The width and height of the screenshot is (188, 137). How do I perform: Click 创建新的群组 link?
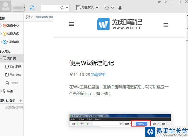click(14, 108)
